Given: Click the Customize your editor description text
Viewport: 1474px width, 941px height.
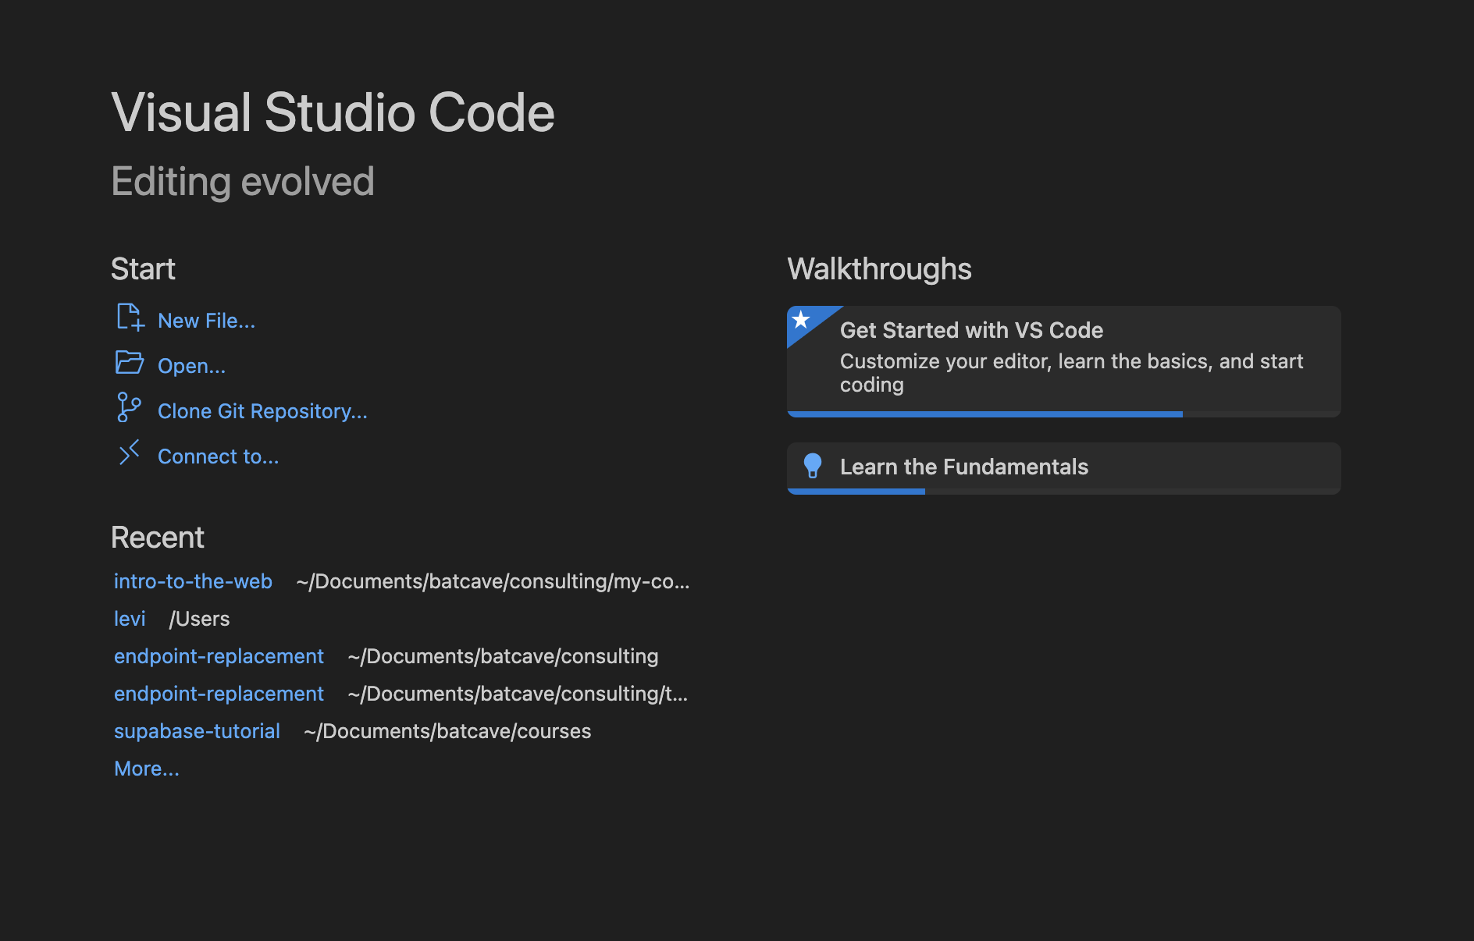Looking at the screenshot, I should pos(1071,373).
